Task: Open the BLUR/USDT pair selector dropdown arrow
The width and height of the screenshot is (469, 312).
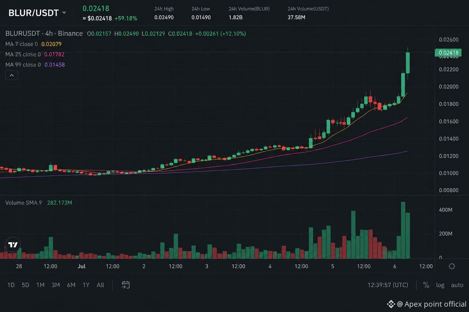Action: point(64,13)
